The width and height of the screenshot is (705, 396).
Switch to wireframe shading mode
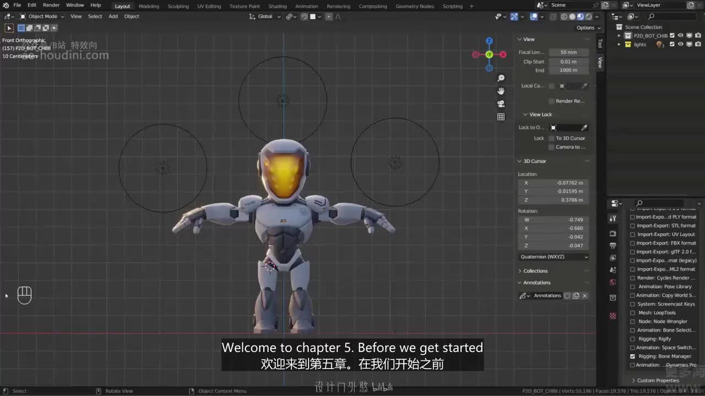click(x=564, y=16)
